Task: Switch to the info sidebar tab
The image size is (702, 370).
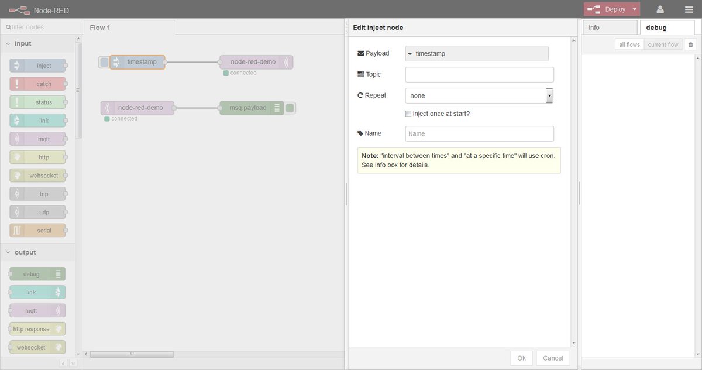Action: click(610, 28)
